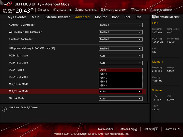Image resolution: width=183 pixels, height=137 pixels.
Task: Choose GEN 4 from the list
Action: (x=120, y=85)
